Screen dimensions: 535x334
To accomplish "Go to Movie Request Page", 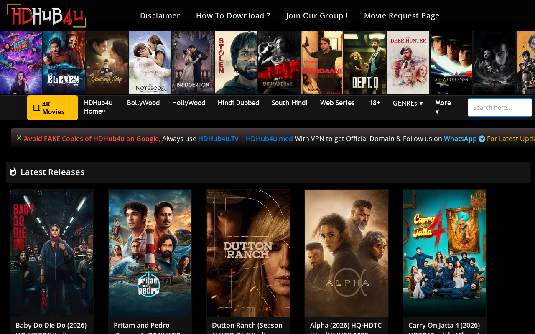I will 402,15.
